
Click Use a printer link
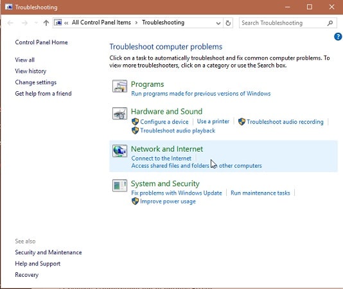coord(213,121)
